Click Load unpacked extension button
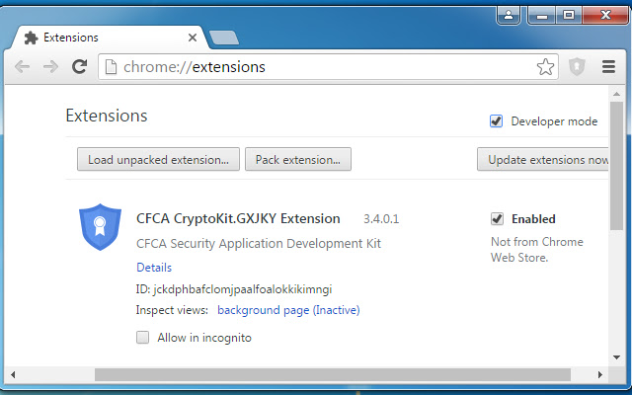632x395 pixels. 158,159
